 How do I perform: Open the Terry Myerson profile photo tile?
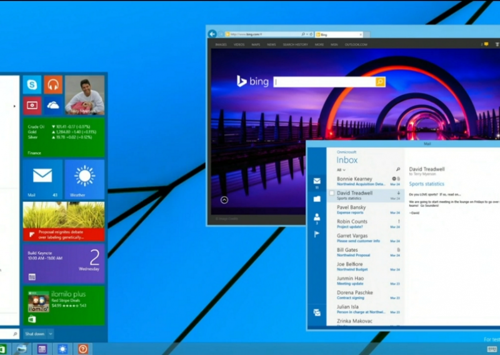84,95
